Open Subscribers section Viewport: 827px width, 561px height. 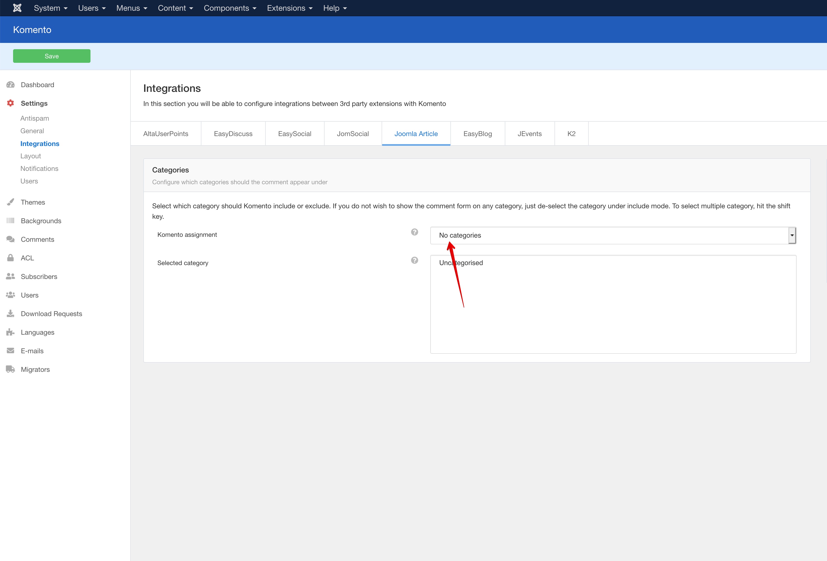pos(39,276)
